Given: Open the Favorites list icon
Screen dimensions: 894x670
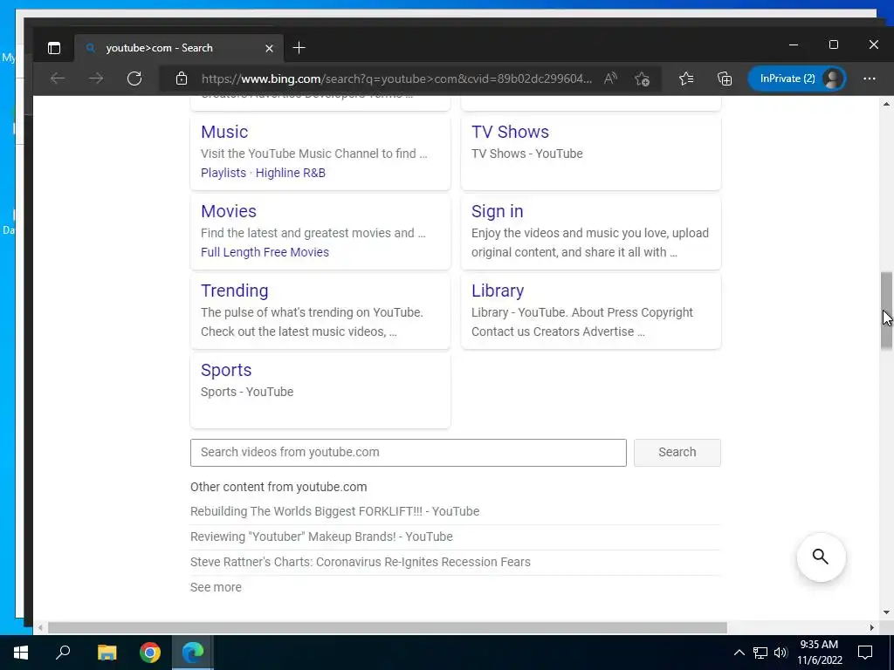Looking at the screenshot, I should click(x=686, y=79).
